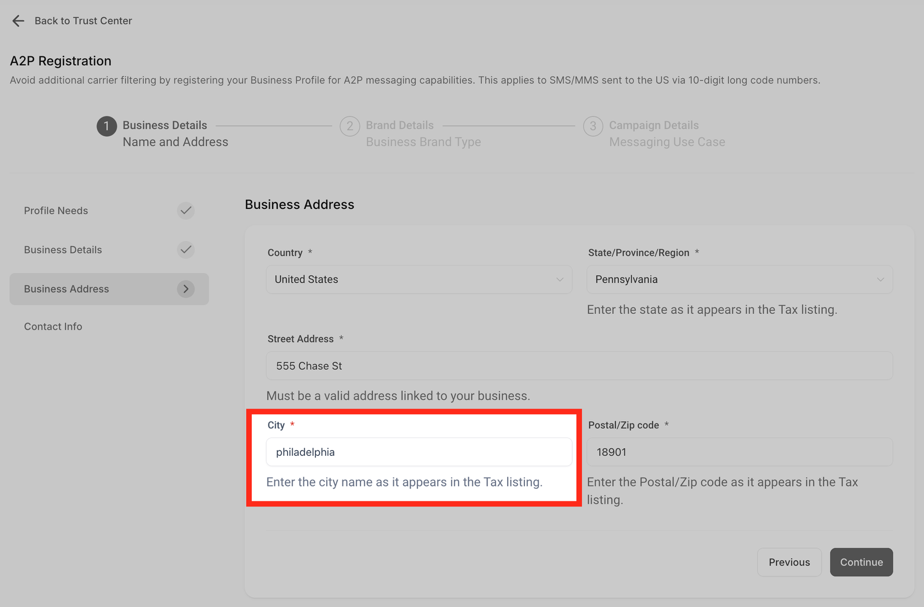Click the Profile Needs checkmark icon
The height and width of the screenshot is (607, 924).
pos(185,211)
